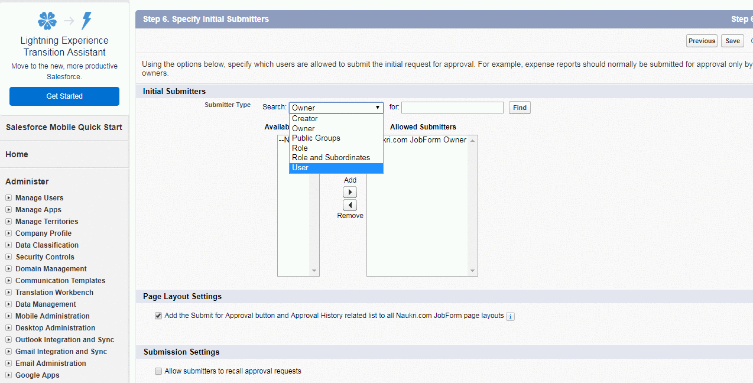This screenshot has height=383, width=753.
Task: Go back with the Previous button
Action: tap(702, 41)
